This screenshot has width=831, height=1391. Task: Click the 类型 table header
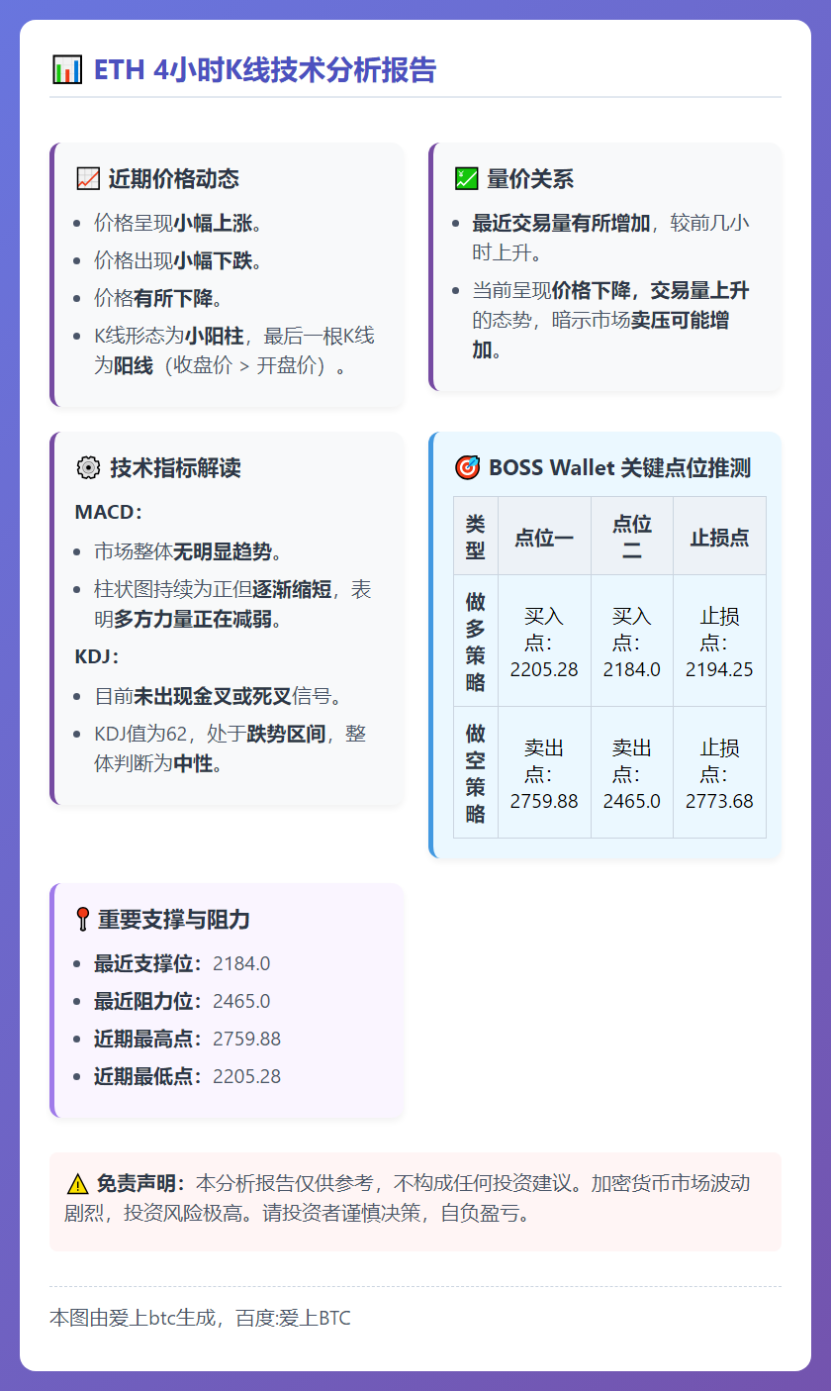(x=476, y=537)
